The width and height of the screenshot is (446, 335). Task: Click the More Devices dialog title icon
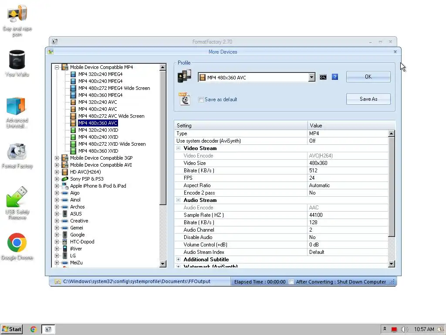click(x=51, y=51)
